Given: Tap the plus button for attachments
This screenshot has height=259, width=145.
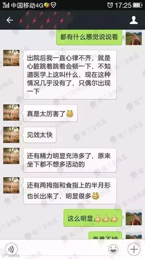Looking at the screenshot, I should coord(134,249).
